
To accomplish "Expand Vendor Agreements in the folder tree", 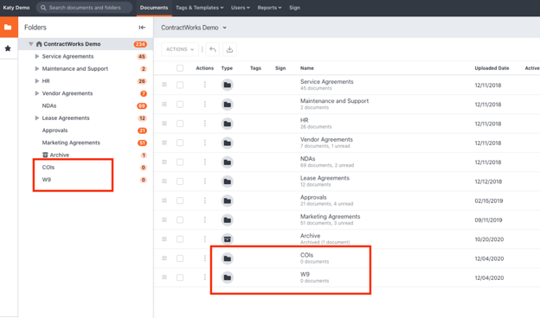I will (x=37, y=93).
